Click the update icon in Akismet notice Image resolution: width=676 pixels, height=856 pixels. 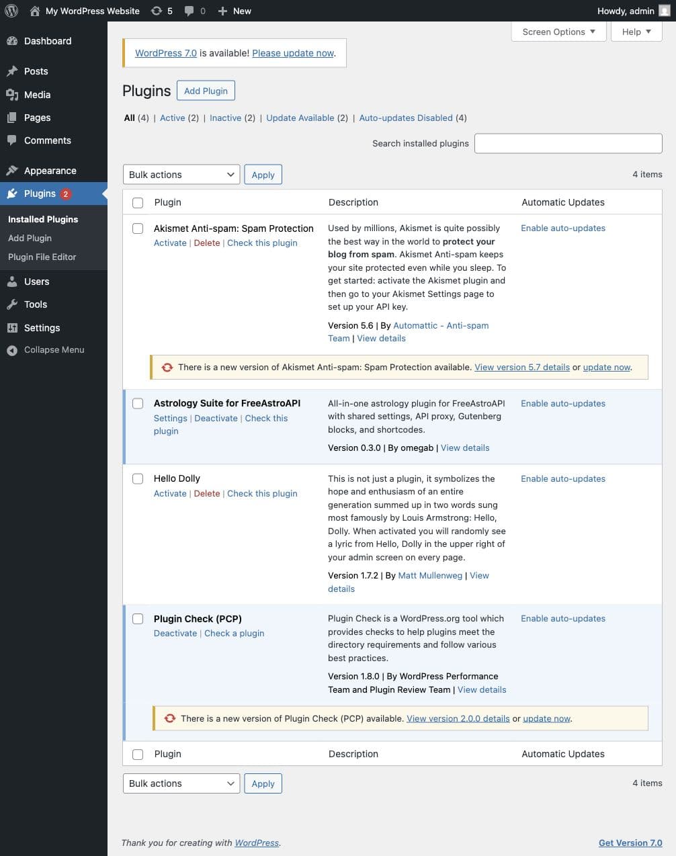[x=167, y=368]
